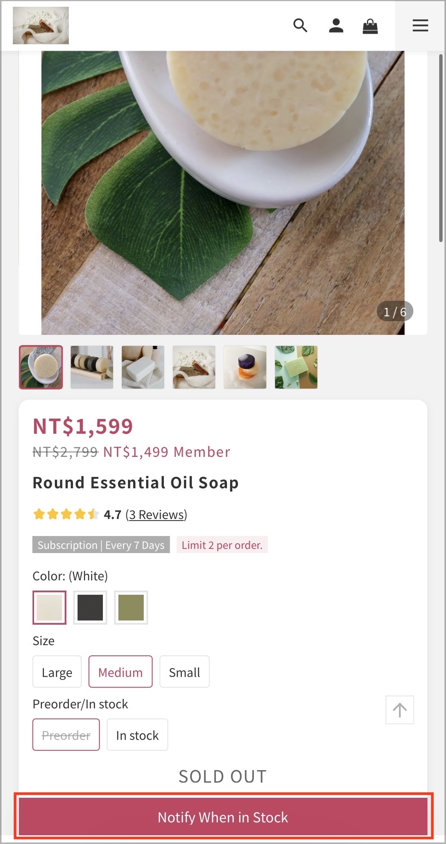
Task: View the soap rack thumbnail
Action: click(x=92, y=367)
